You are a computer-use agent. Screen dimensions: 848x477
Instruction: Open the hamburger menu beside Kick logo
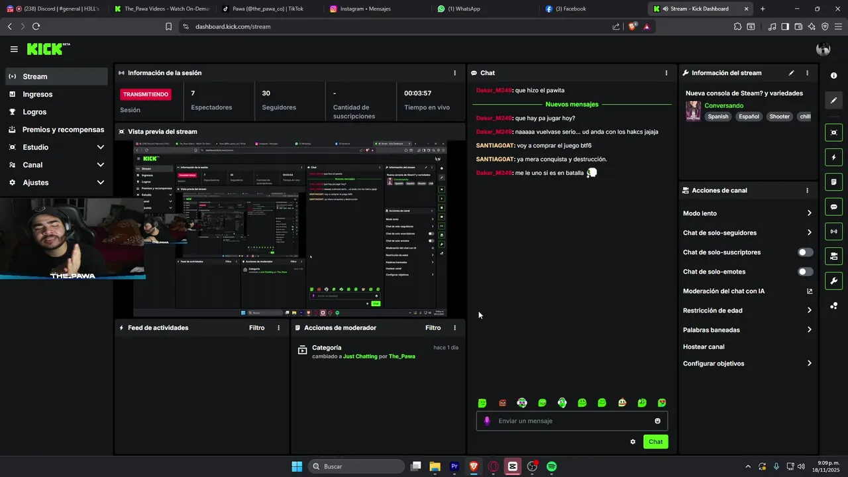[14, 49]
